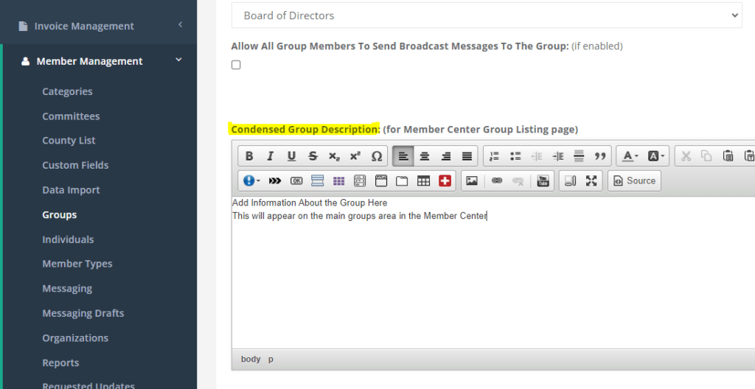755x389 pixels.
Task: Apply italic formatting
Action: (x=271, y=156)
